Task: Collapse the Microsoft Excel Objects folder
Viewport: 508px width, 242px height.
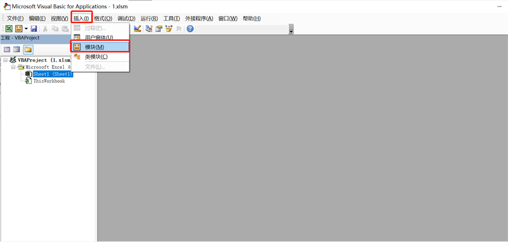Action: [13, 67]
